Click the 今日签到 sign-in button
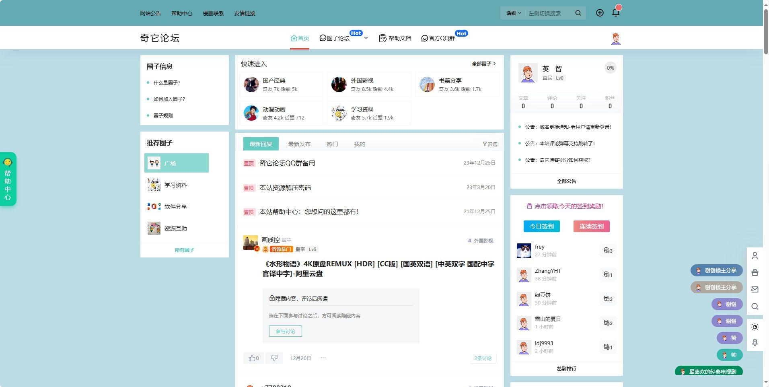This screenshot has width=769, height=387. coord(541,226)
